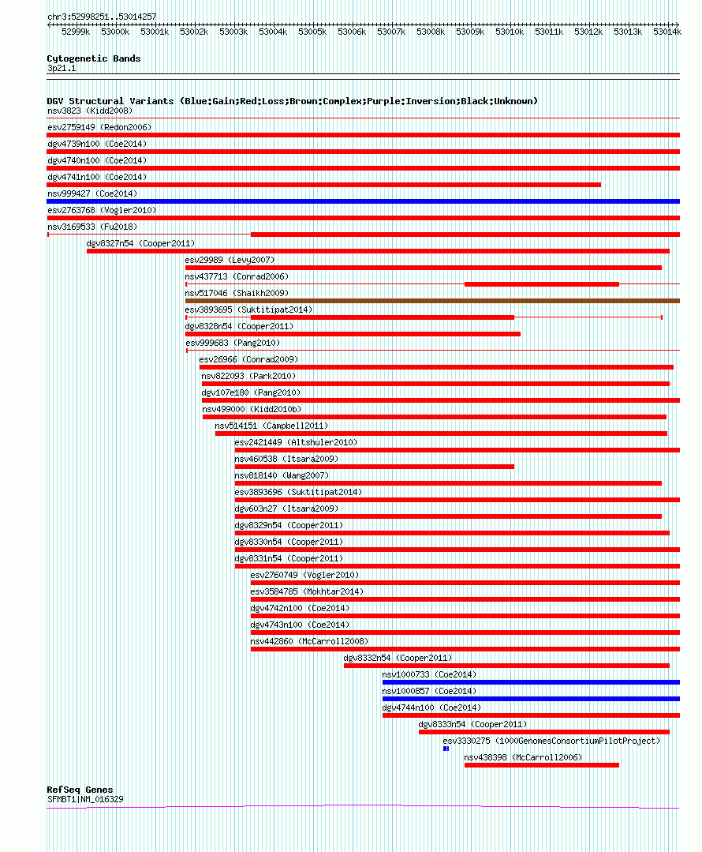This screenshot has width=702, height=852.
Task: Select the blue gain bar for nsv1000857
Action: pyautogui.click(x=531, y=698)
